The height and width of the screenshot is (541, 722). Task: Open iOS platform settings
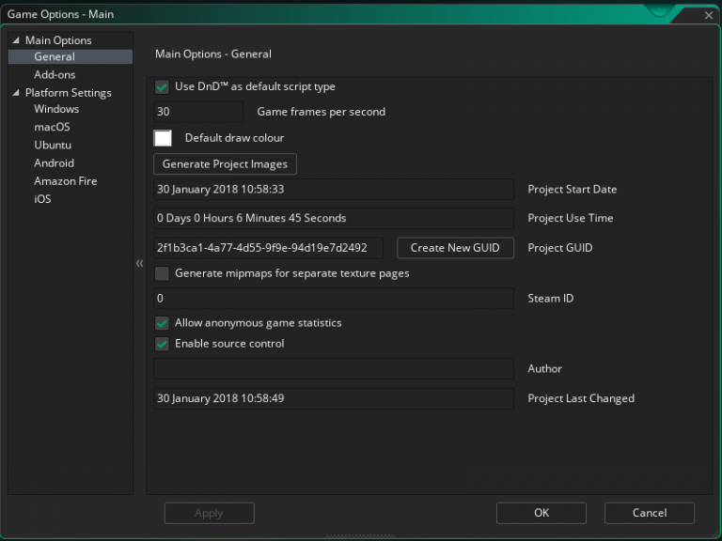click(x=42, y=199)
